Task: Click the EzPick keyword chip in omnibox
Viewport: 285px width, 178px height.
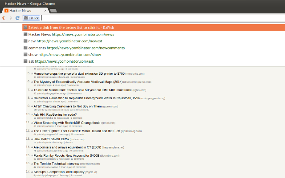Action: [x=32, y=18]
